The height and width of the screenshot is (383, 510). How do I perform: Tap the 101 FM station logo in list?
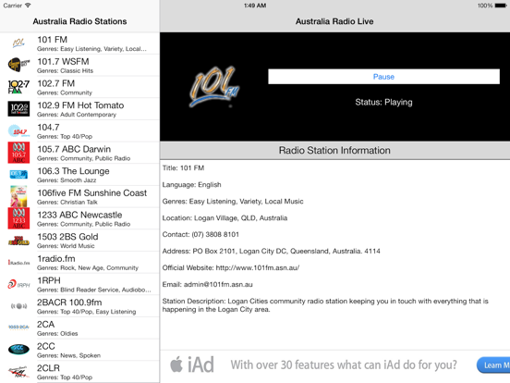(18, 43)
